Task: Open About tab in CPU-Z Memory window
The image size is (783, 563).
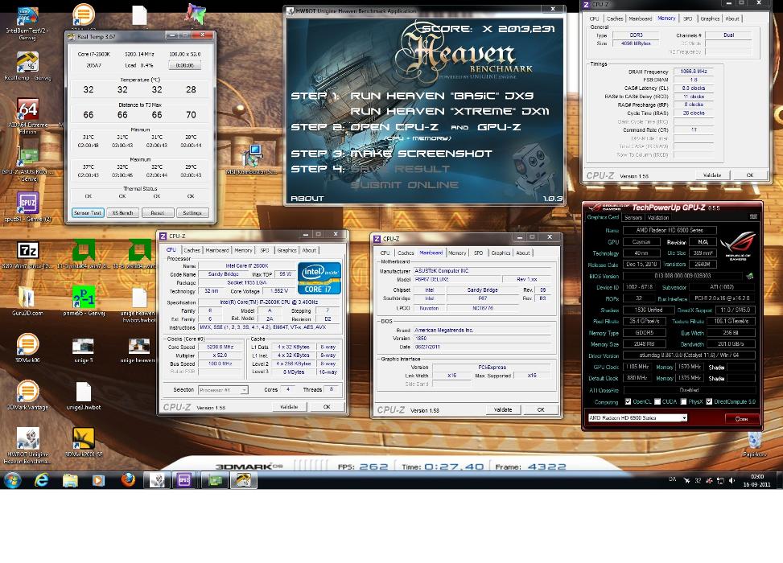Action: coord(732,18)
